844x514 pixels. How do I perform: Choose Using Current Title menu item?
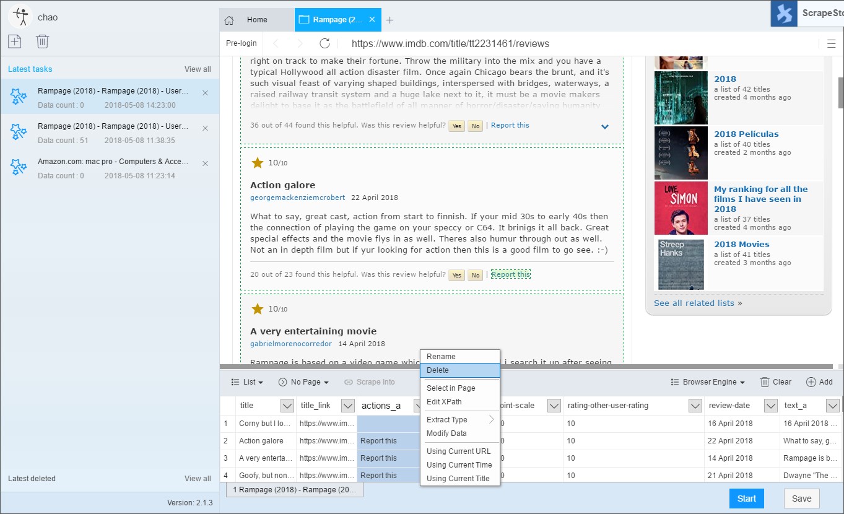(x=459, y=479)
